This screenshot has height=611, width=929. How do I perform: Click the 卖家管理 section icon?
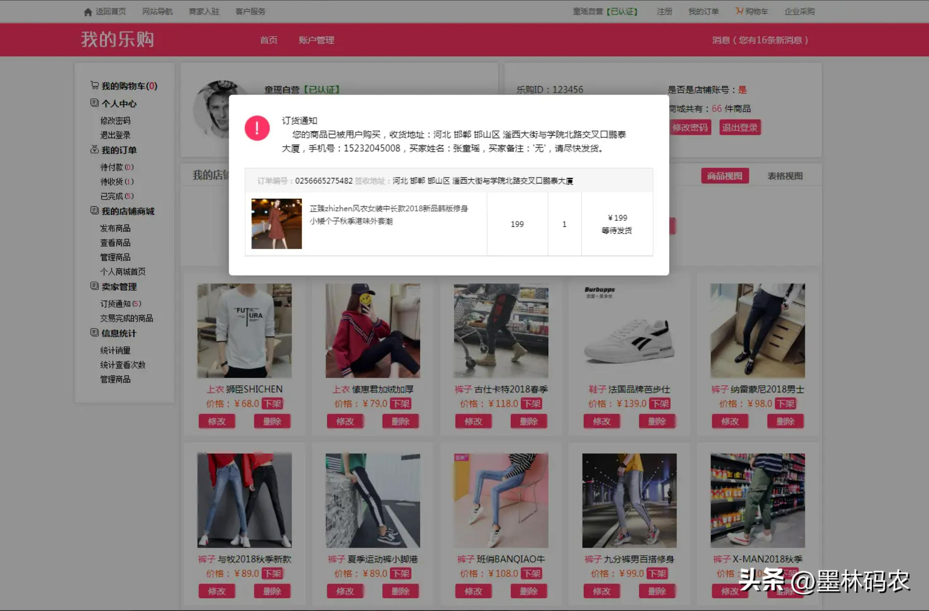coord(94,286)
